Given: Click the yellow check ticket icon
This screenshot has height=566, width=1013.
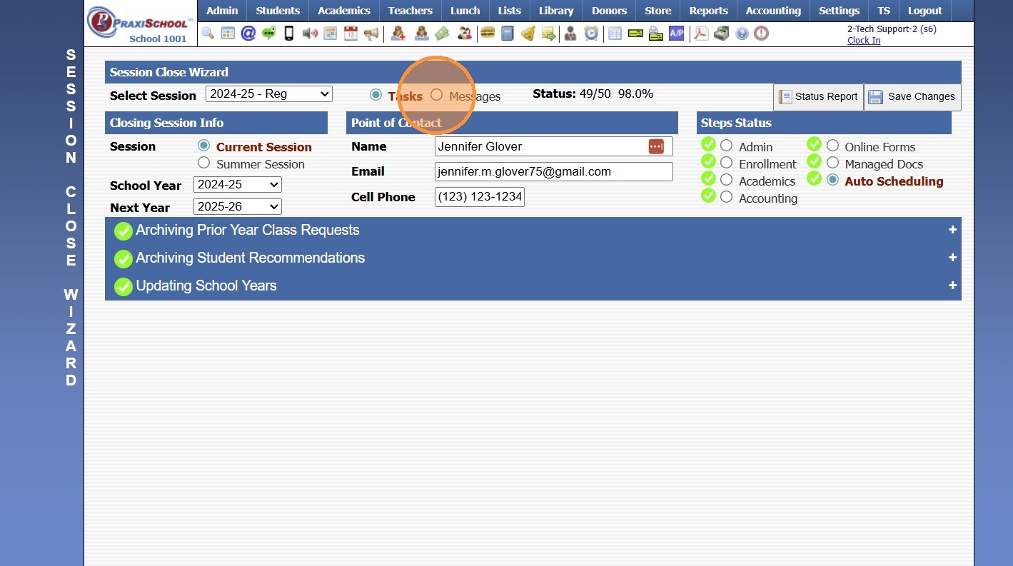Looking at the screenshot, I should tap(635, 34).
